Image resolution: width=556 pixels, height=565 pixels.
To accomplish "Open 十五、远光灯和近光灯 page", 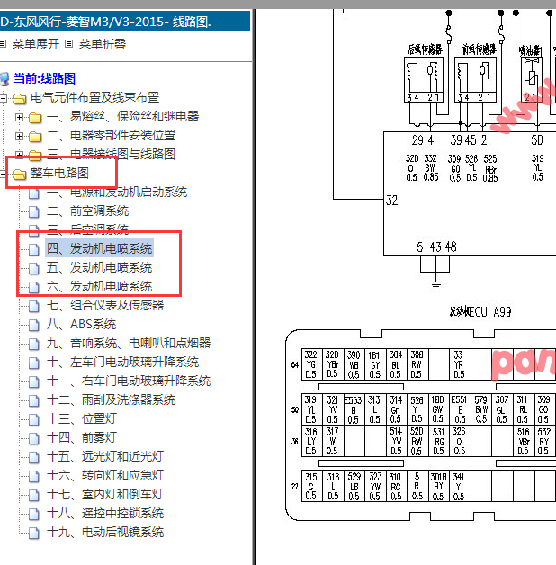I will pyautogui.click(x=105, y=456).
